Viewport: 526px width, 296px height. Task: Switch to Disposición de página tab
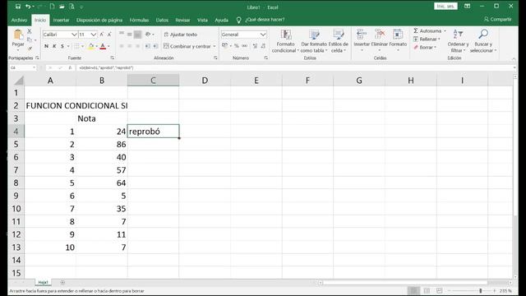[99, 20]
